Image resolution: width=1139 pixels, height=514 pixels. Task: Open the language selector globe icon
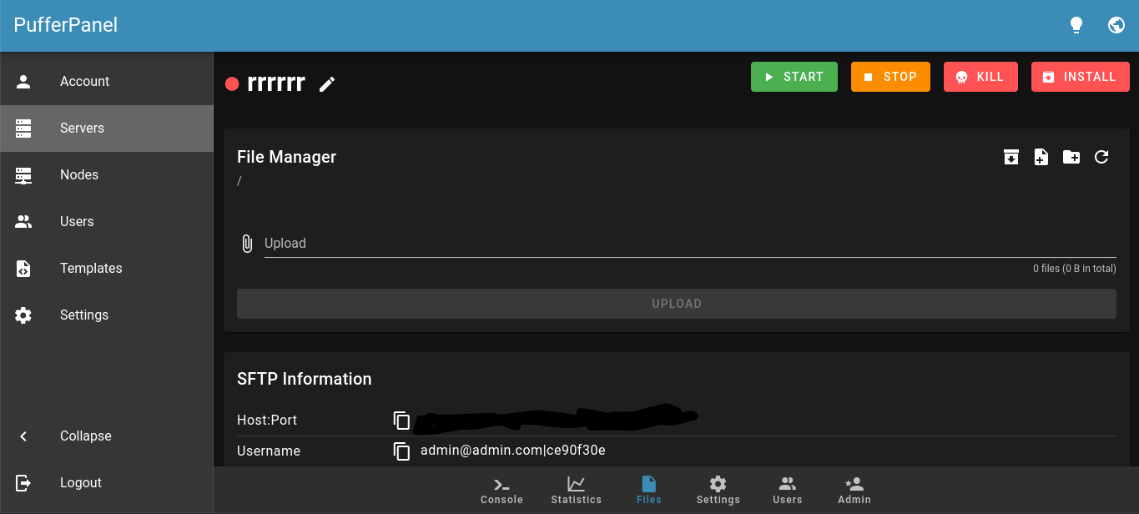pyautogui.click(x=1116, y=24)
